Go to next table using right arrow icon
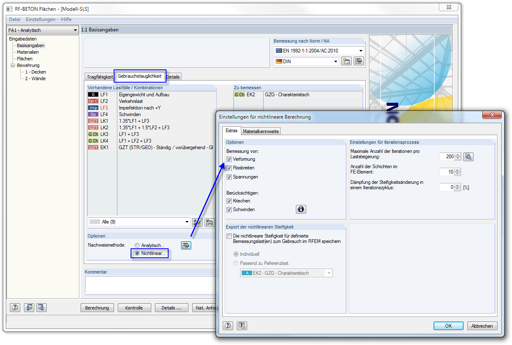Viewport: 512px width, 345px height. [41, 307]
